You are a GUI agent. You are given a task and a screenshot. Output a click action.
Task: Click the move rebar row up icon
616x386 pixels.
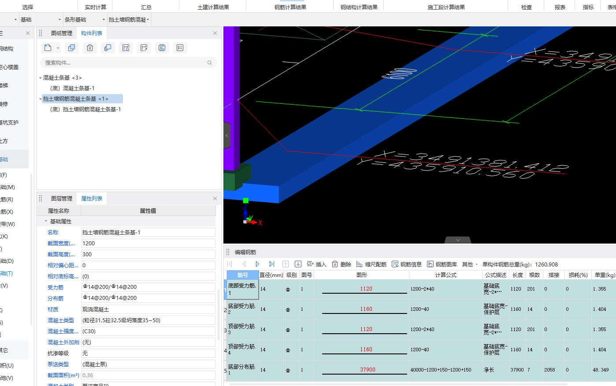286,264
